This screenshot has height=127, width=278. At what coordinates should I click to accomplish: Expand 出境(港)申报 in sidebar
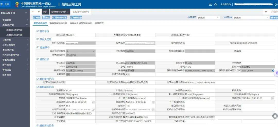pos(15,50)
